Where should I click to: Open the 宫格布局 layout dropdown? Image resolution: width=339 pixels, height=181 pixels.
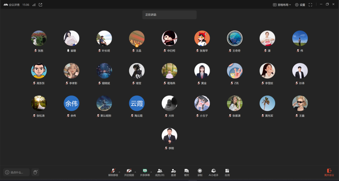(x=282, y=5)
